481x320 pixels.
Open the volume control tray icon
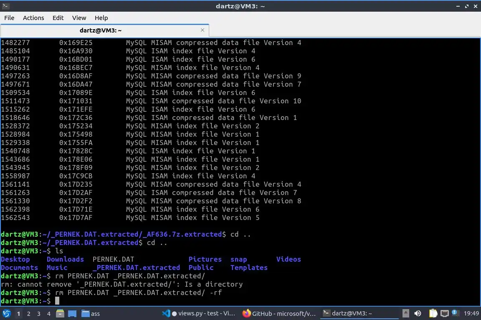[x=418, y=313]
